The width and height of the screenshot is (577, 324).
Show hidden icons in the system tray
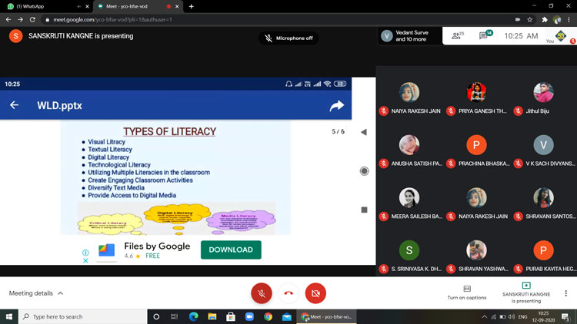[x=485, y=316]
